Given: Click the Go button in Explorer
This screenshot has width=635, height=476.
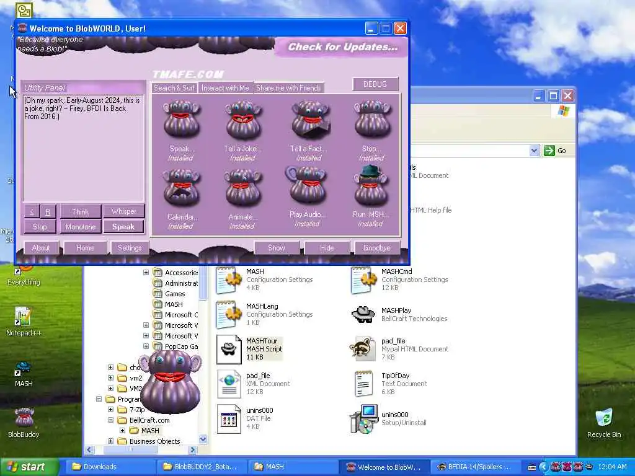Looking at the screenshot, I should tap(556, 151).
